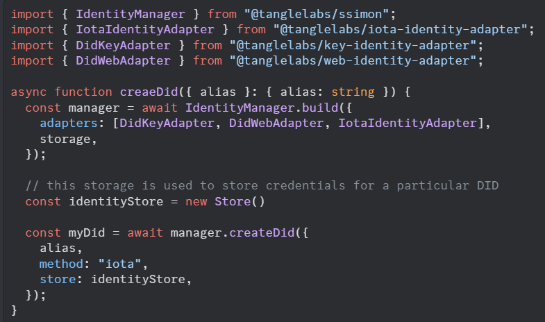Click IotaIdentityAdapter in the second import line
The image size is (545, 322).
click(145, 30)
